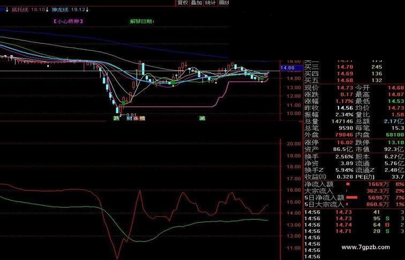Click the 叠加 overlay button
This screenshot has width=405, height=260.
pyautogui.click(x=196, y=3)
